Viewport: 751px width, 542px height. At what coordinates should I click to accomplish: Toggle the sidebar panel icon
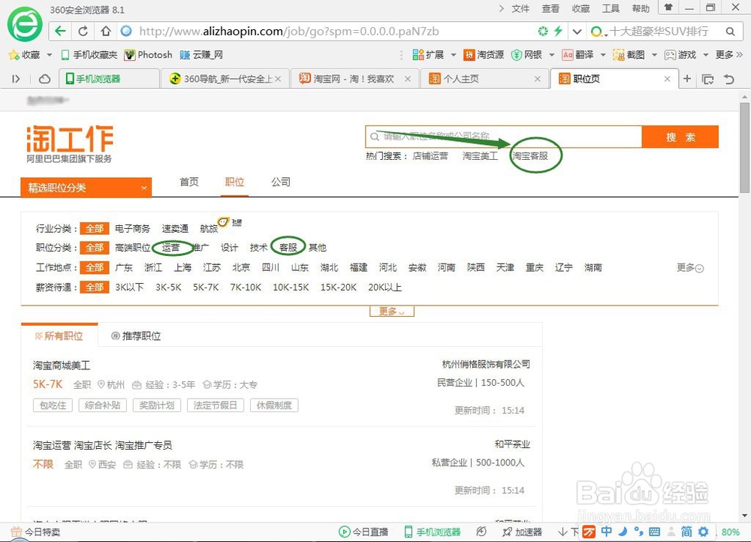pos(17,79)
